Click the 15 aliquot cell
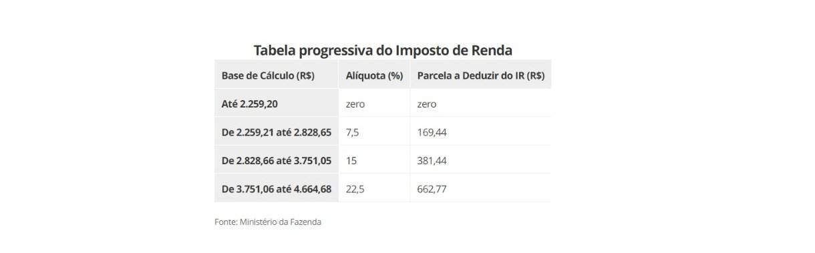The height and width of the screenshot is (253, 815). pyautogui.click(x=351, y=161)
